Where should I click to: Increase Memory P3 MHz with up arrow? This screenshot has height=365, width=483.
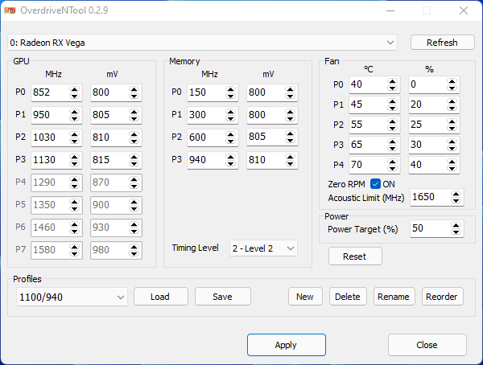click(231, 157)
